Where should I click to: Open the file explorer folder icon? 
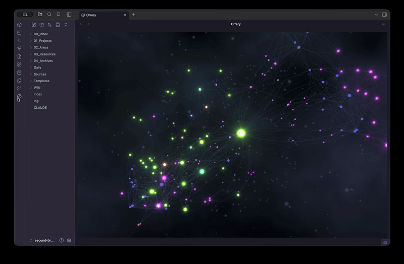(x=40, y=15)
